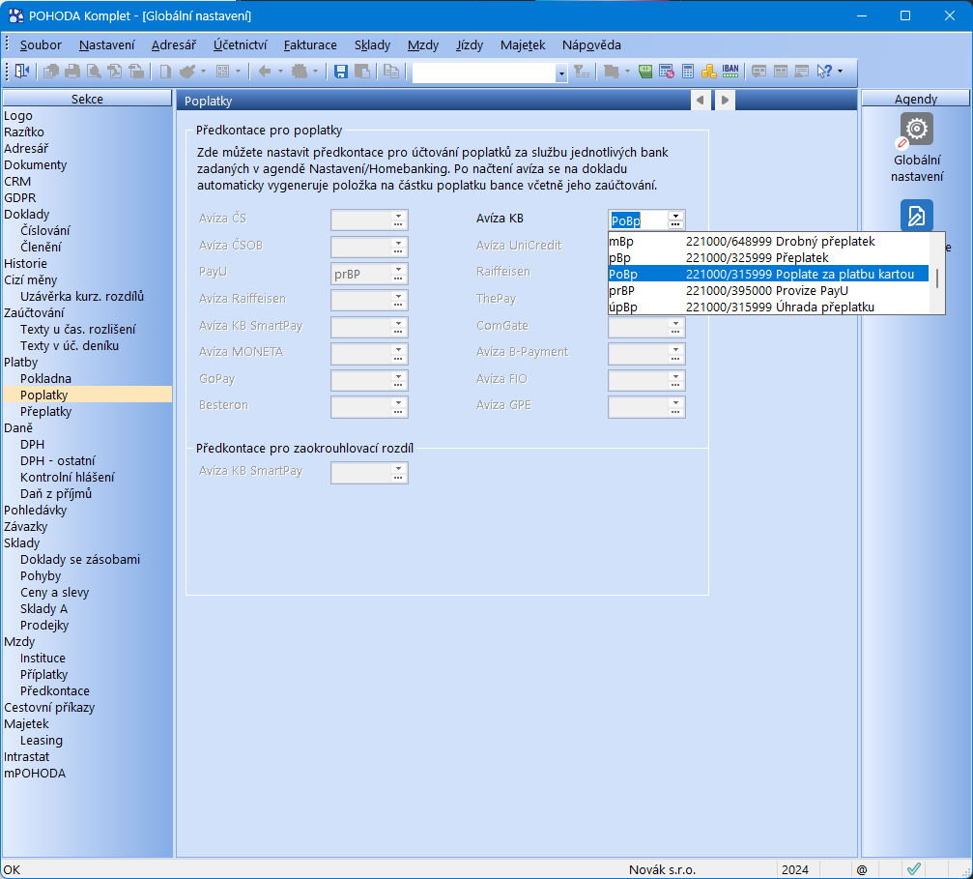Click the paintbrush toolbar icon
The height and width of the screenshot is (879, 973).
pyautogui.click(x=187, y=72)
